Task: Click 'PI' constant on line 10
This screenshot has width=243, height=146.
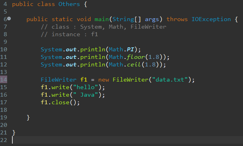Action: [x=130, y=49]
